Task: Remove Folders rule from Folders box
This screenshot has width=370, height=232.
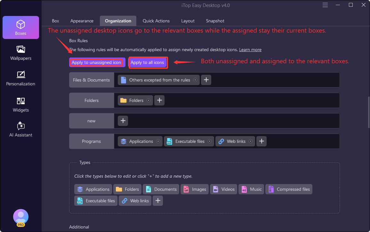Action: (149, 101)
